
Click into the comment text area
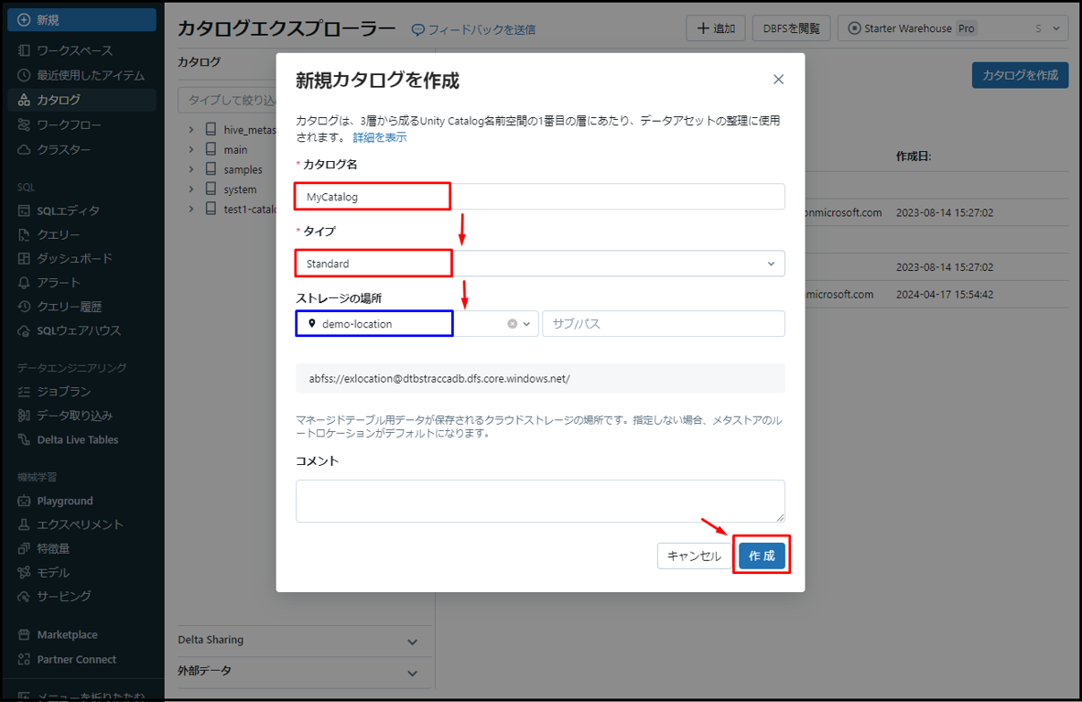[x=539, y=501]
